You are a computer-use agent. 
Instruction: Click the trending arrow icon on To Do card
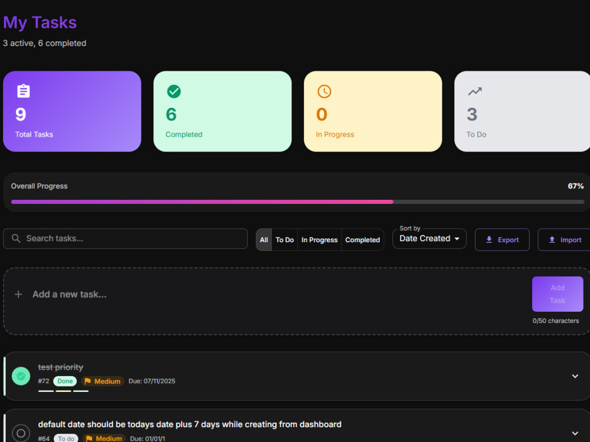[475, 91]
